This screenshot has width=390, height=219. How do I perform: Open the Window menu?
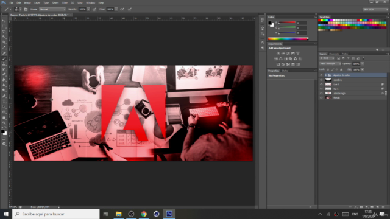[90, 2]
